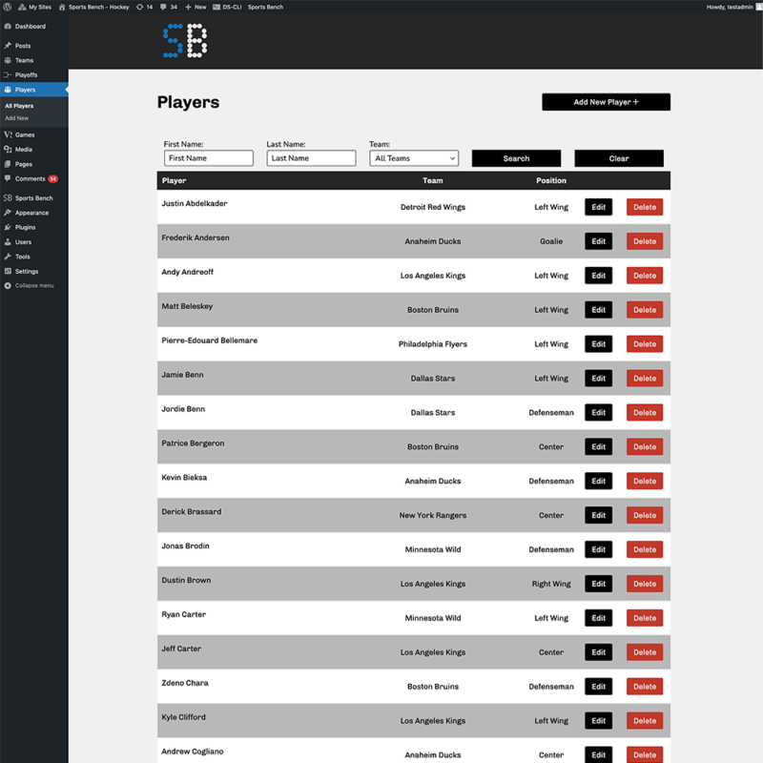The width and height of the screenshot is (763, 763).
Task: Click the plus icon next to New
Action: 188,7
